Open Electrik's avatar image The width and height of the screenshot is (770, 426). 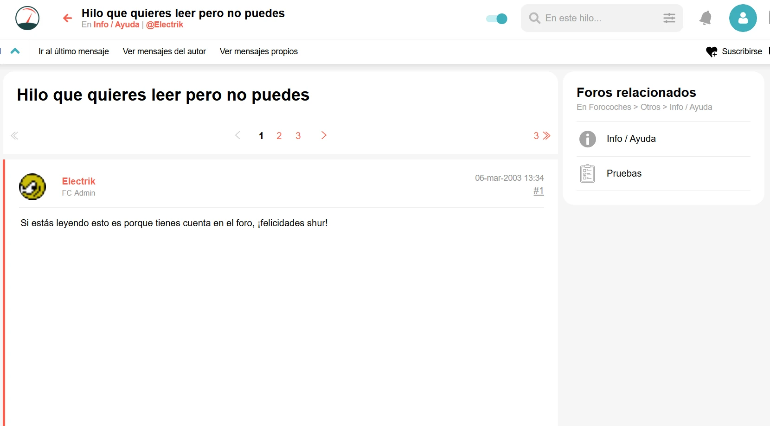[x=32, y=187]
